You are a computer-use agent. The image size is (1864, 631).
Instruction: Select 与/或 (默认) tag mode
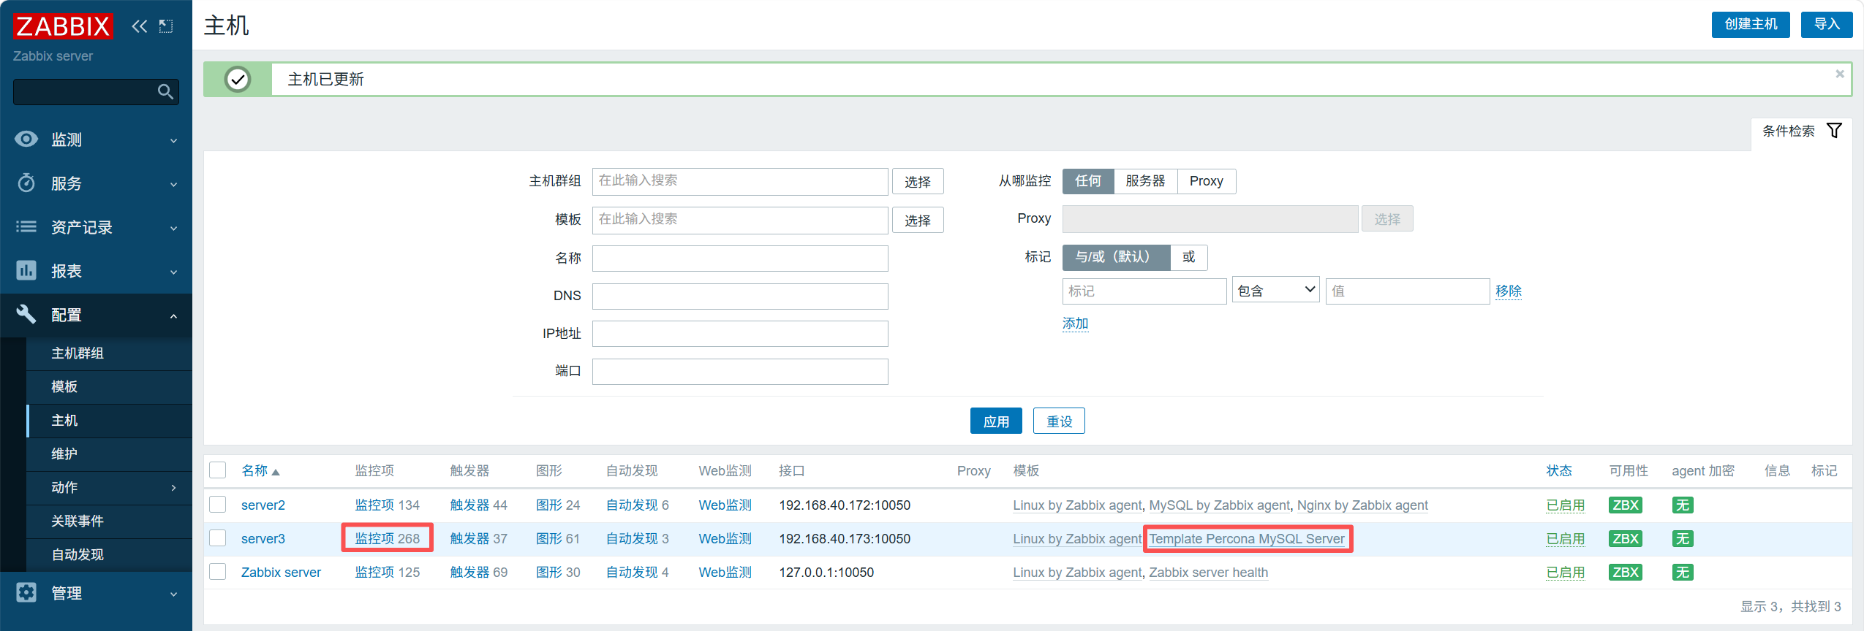[x=1116, y=257]
